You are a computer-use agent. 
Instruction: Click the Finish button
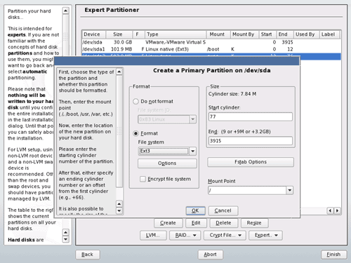coord(333,255)
